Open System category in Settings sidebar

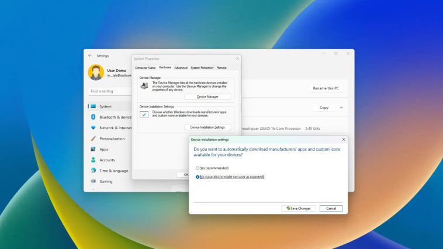click(x=110, y=106)
